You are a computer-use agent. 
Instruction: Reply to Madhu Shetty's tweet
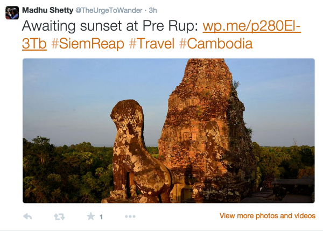[28, 216]
